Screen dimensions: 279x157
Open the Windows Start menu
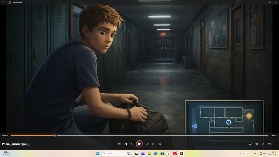pos(98,153)
